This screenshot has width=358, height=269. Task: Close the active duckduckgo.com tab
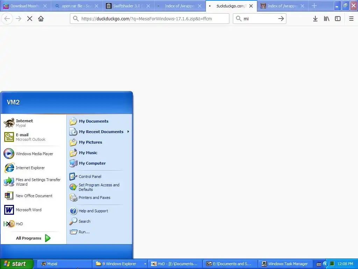[x=251, y=6]
